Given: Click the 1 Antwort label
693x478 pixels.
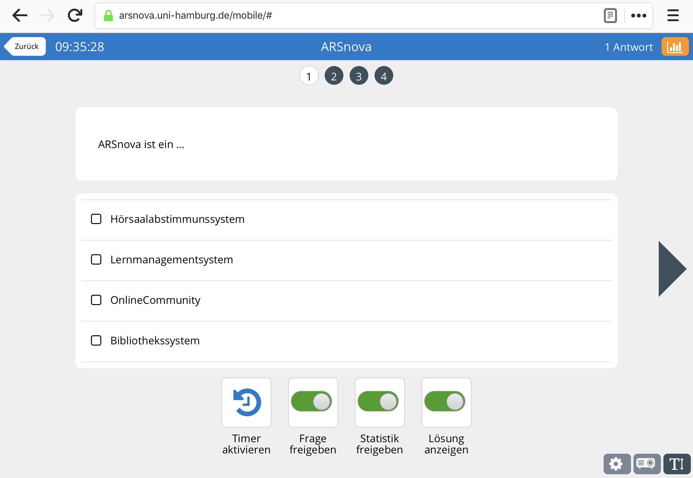Looking at the screenshot, I should click(629, 47).
